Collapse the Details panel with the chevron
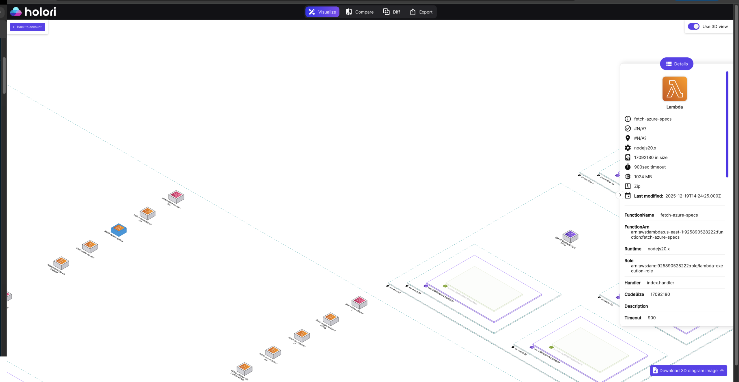The image size is (739, 382). [x=620, y=195]
